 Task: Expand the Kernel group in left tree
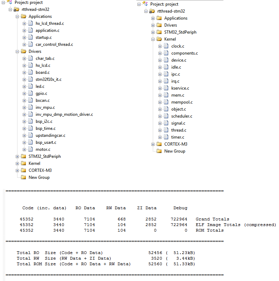click(x=17, y=164)
